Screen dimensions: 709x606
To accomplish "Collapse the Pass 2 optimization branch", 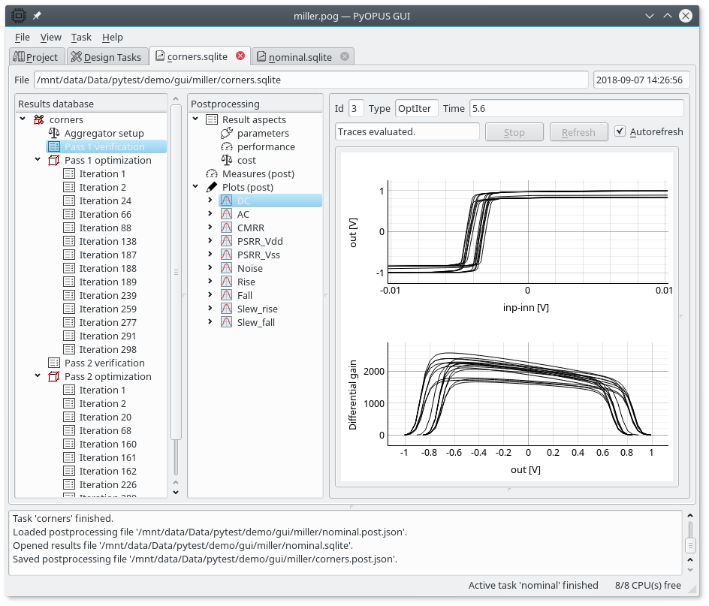I will click(38, 376).
